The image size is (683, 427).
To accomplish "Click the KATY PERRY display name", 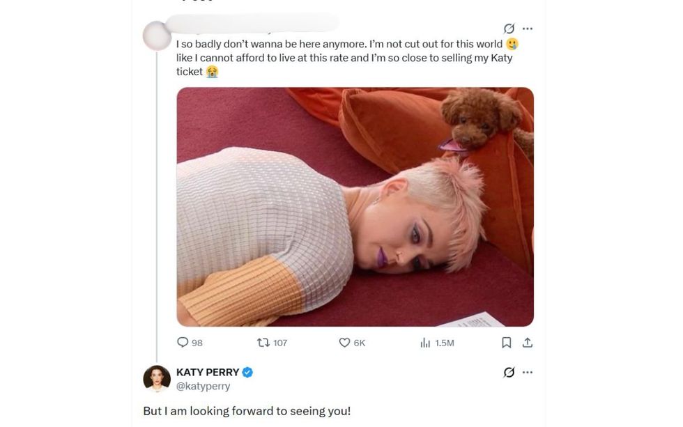I will click(208, 371).
